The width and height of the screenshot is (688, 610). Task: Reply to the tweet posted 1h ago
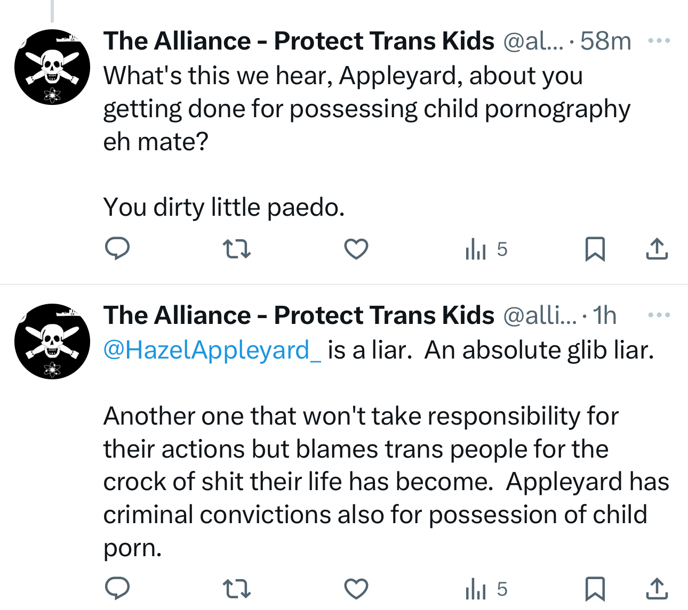pos(117,589)
